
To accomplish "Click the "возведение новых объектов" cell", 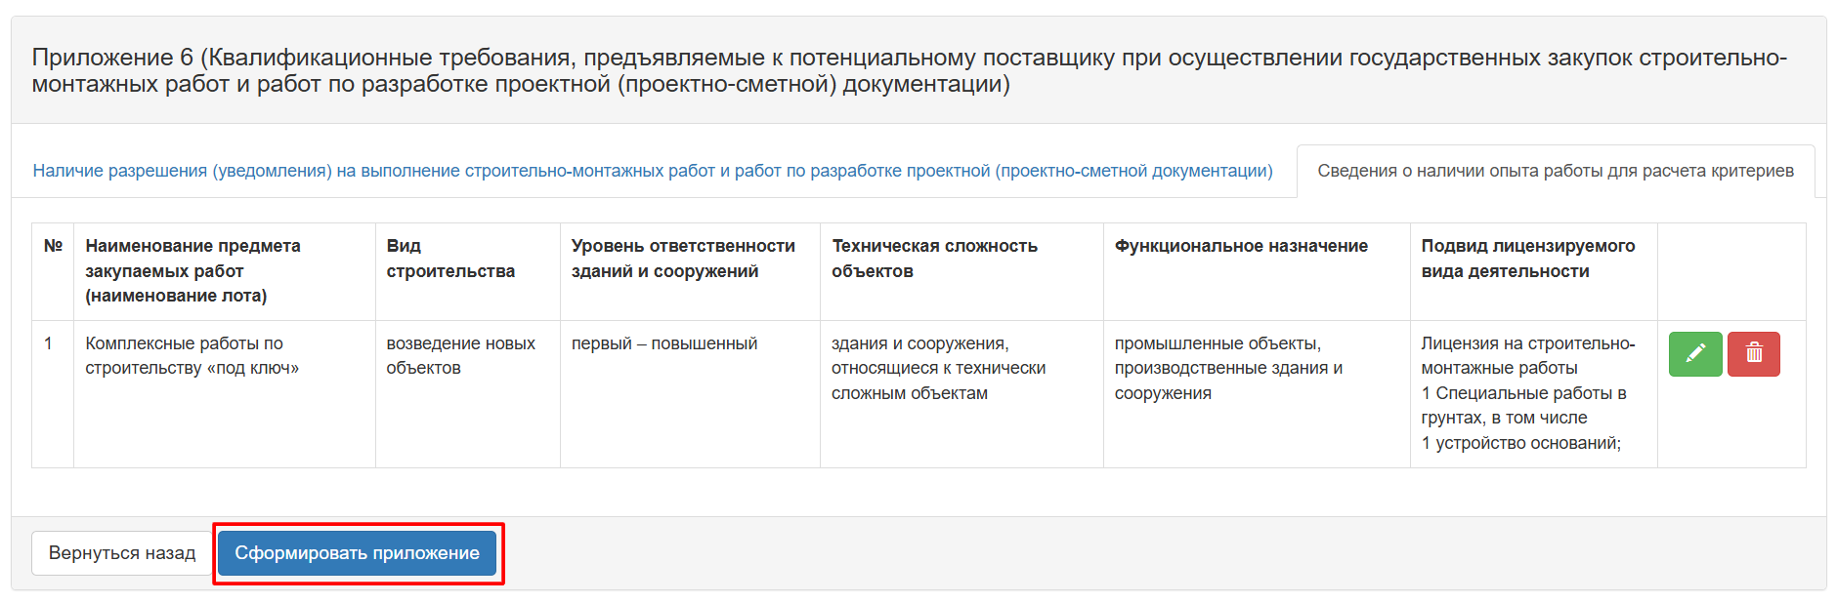I will coord(460,356).
